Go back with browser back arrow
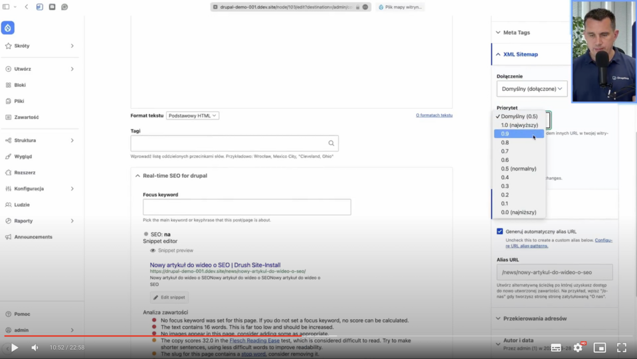637x359 pixels. (27, 7)
